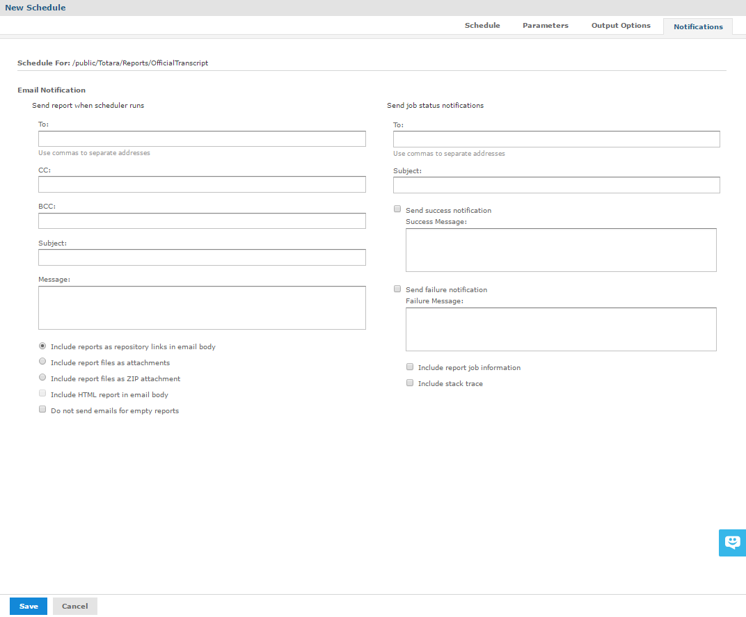
Task: Check Send success notification
Action: pyautogui.click(x=397, y=209)
